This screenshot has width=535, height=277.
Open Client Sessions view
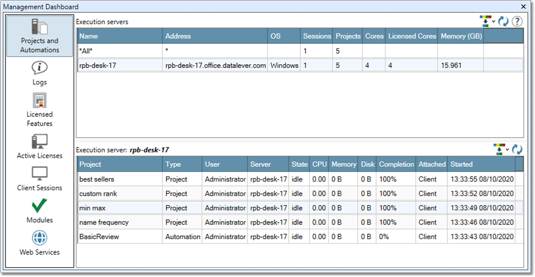point(40,179)
